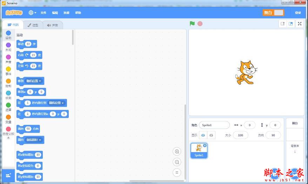Viewport: 308px width, 184px height.
Task: Zoom in on the code workspace
Action: [177, 151]
